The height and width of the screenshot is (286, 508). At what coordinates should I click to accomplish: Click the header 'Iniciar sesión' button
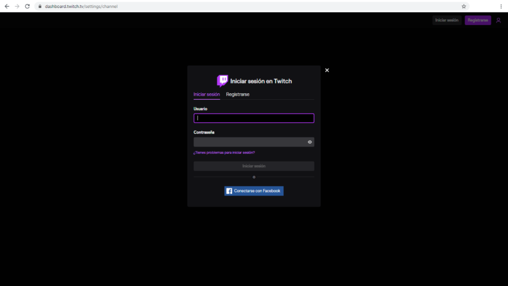point(446,20)
